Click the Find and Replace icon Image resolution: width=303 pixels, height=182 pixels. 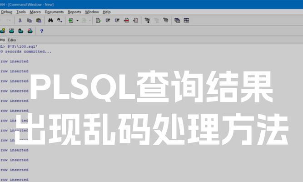[x=60, y=20]
